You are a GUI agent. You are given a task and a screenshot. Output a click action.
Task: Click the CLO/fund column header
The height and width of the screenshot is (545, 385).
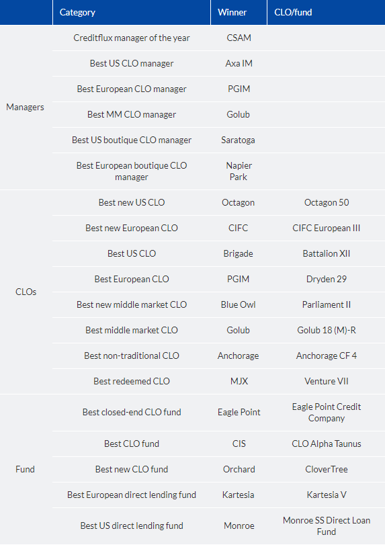pos(326,12)
